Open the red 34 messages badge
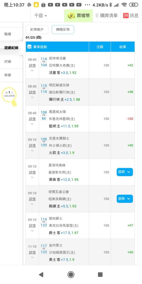 point(126,16)
